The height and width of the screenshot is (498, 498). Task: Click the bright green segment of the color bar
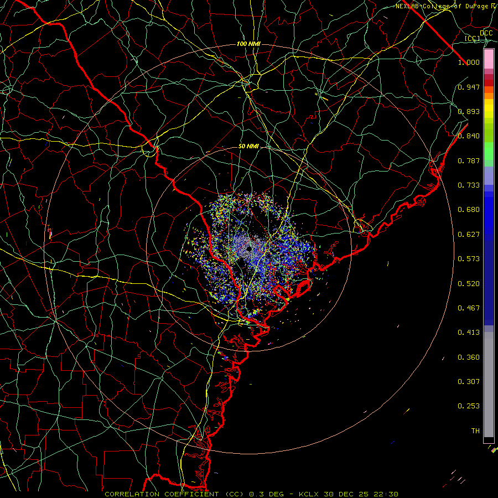[489, 151]
